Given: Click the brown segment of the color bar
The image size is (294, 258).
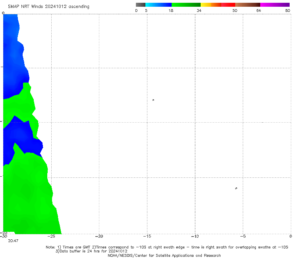Looking at the screenshot, I should click(x=248, y=5).
